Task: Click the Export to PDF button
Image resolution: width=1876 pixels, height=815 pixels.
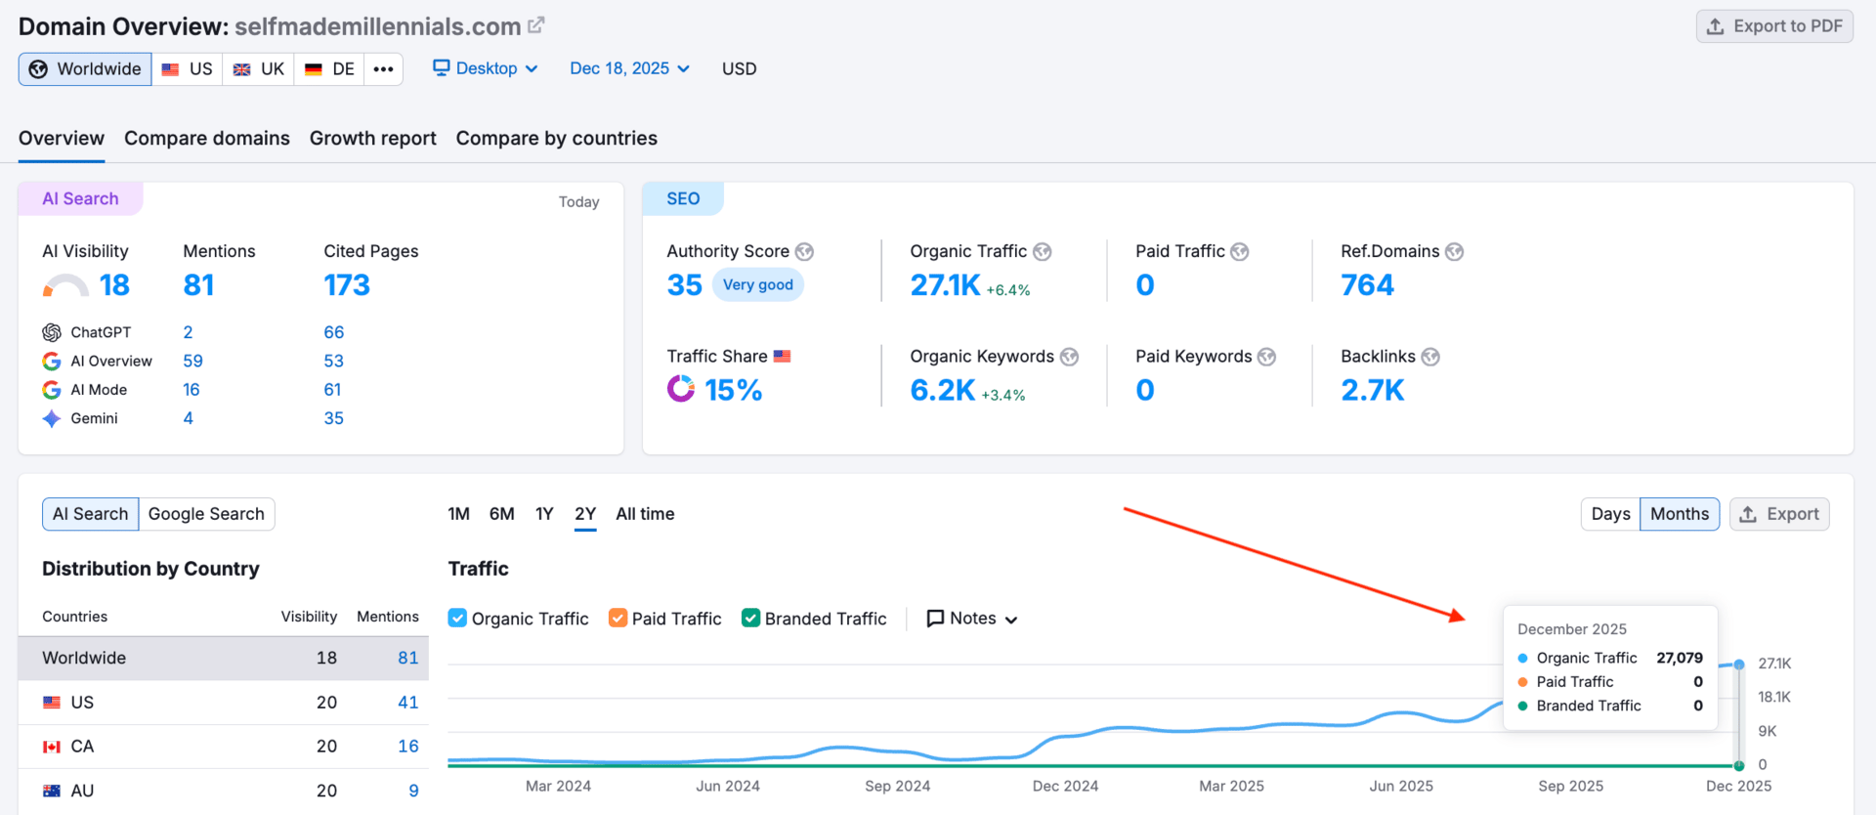Action: (x=1774, y=26)
